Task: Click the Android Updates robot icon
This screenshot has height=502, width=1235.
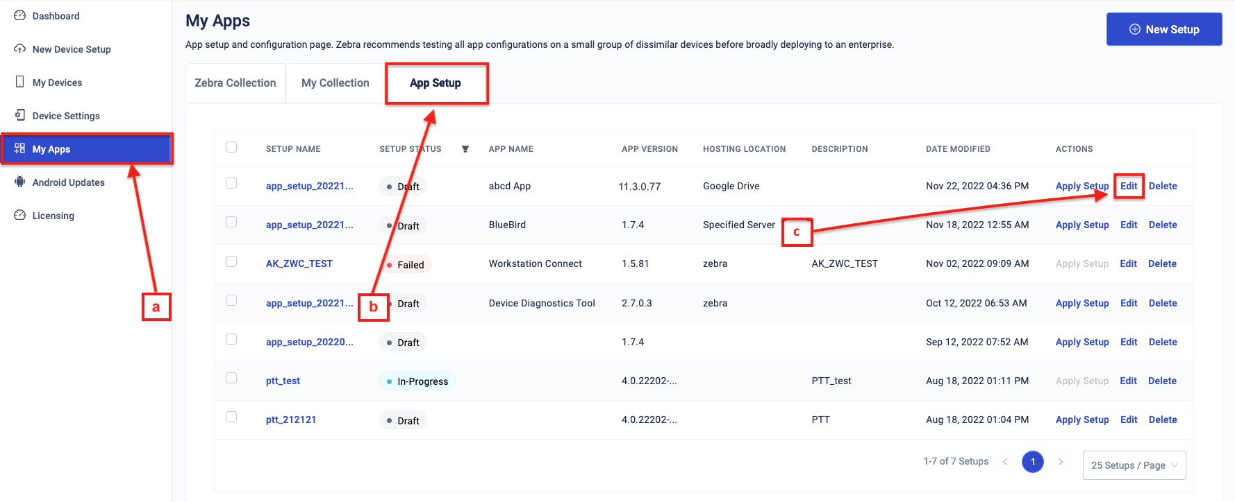Action: click(19, 182)
